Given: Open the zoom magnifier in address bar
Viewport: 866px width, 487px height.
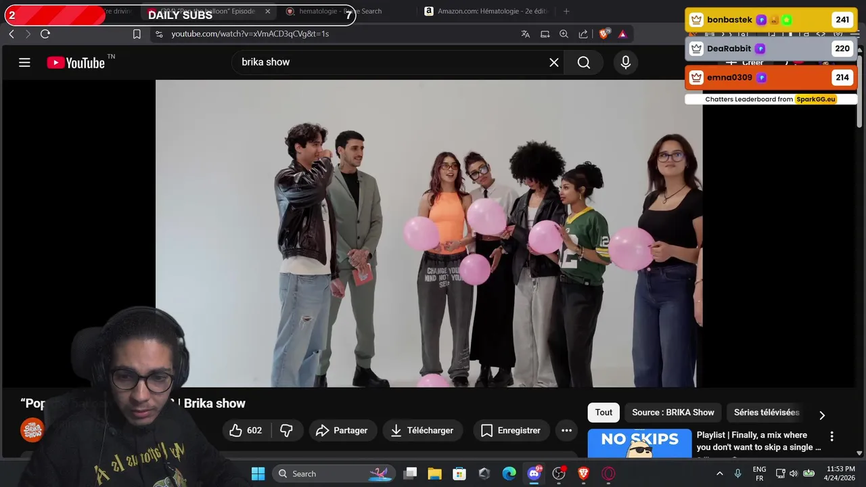Looking at the screenshot, I should click(564, 34).
